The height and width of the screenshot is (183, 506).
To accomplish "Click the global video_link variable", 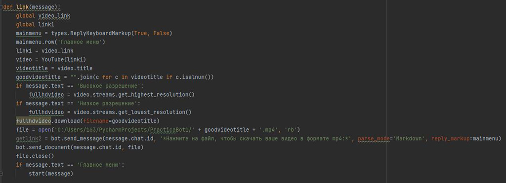I will pyautogui.click(x=54, y=16).
